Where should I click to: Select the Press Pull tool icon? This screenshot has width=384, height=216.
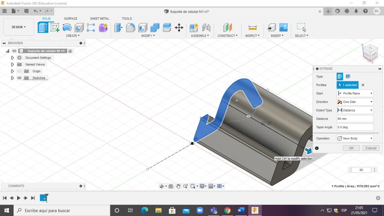(118, 28)
